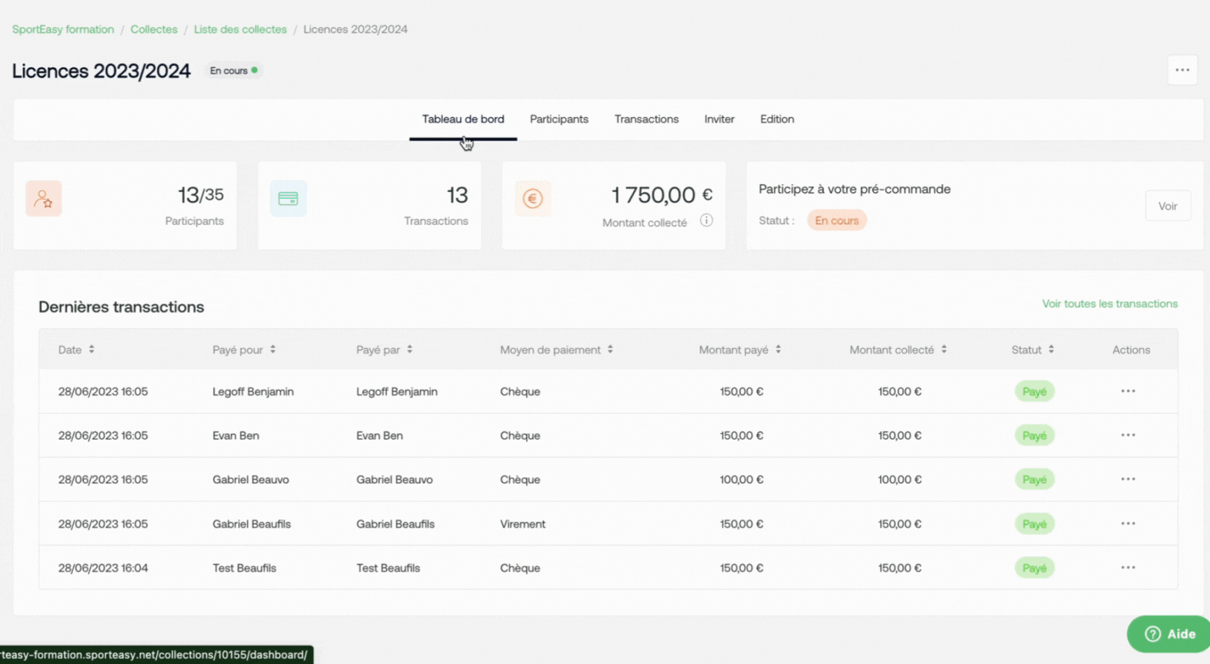
Task: Show info about Montant collecté
Action: coord(707,221)
